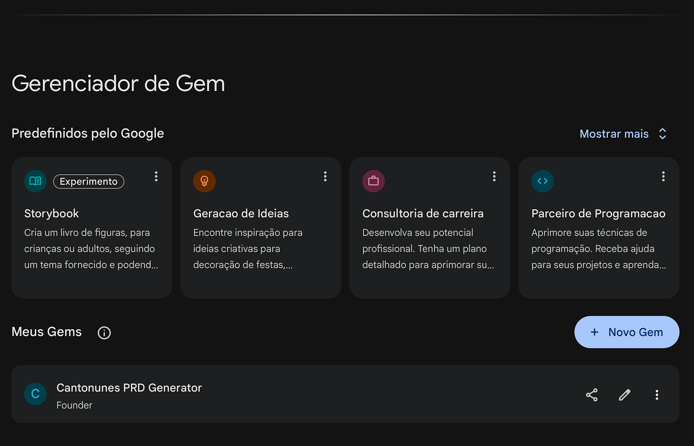Open the Cantonunes PRD Generator row
This screenshot has width=694, height=446.
(x=345, y=394)
